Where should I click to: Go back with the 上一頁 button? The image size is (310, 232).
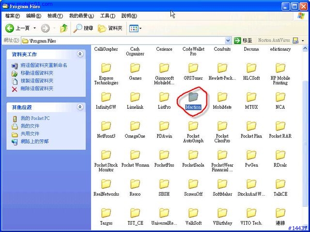pos(17,29)
